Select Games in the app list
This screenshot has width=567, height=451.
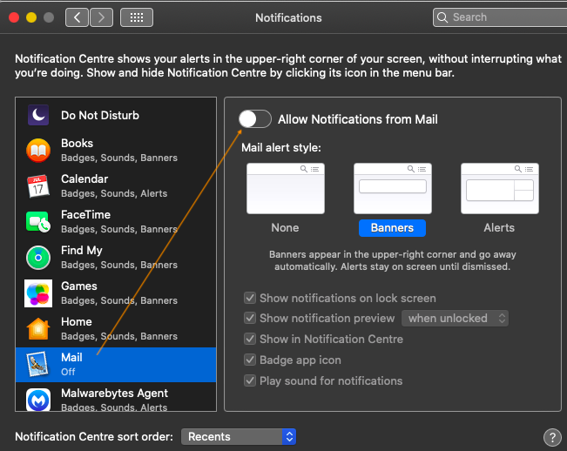click(x=116, y=293)
